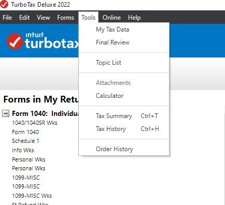225x205 pixels.
Task: Select the 1099-MISC Wks form
Action: (x=32, y=196)
